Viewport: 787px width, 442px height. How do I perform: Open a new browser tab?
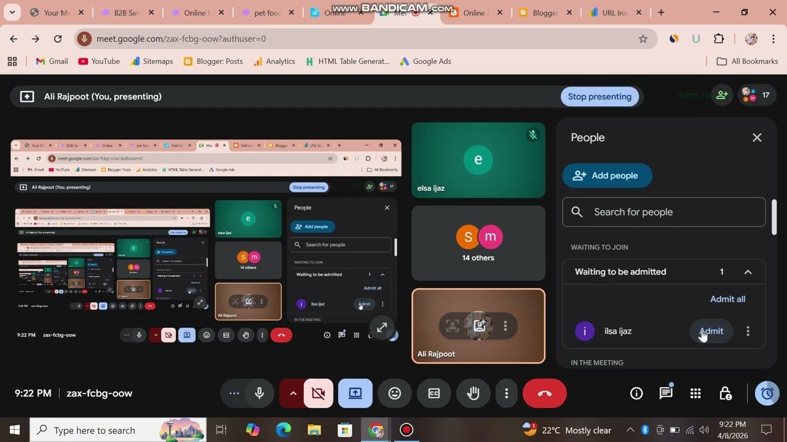[x=661, y=12]
